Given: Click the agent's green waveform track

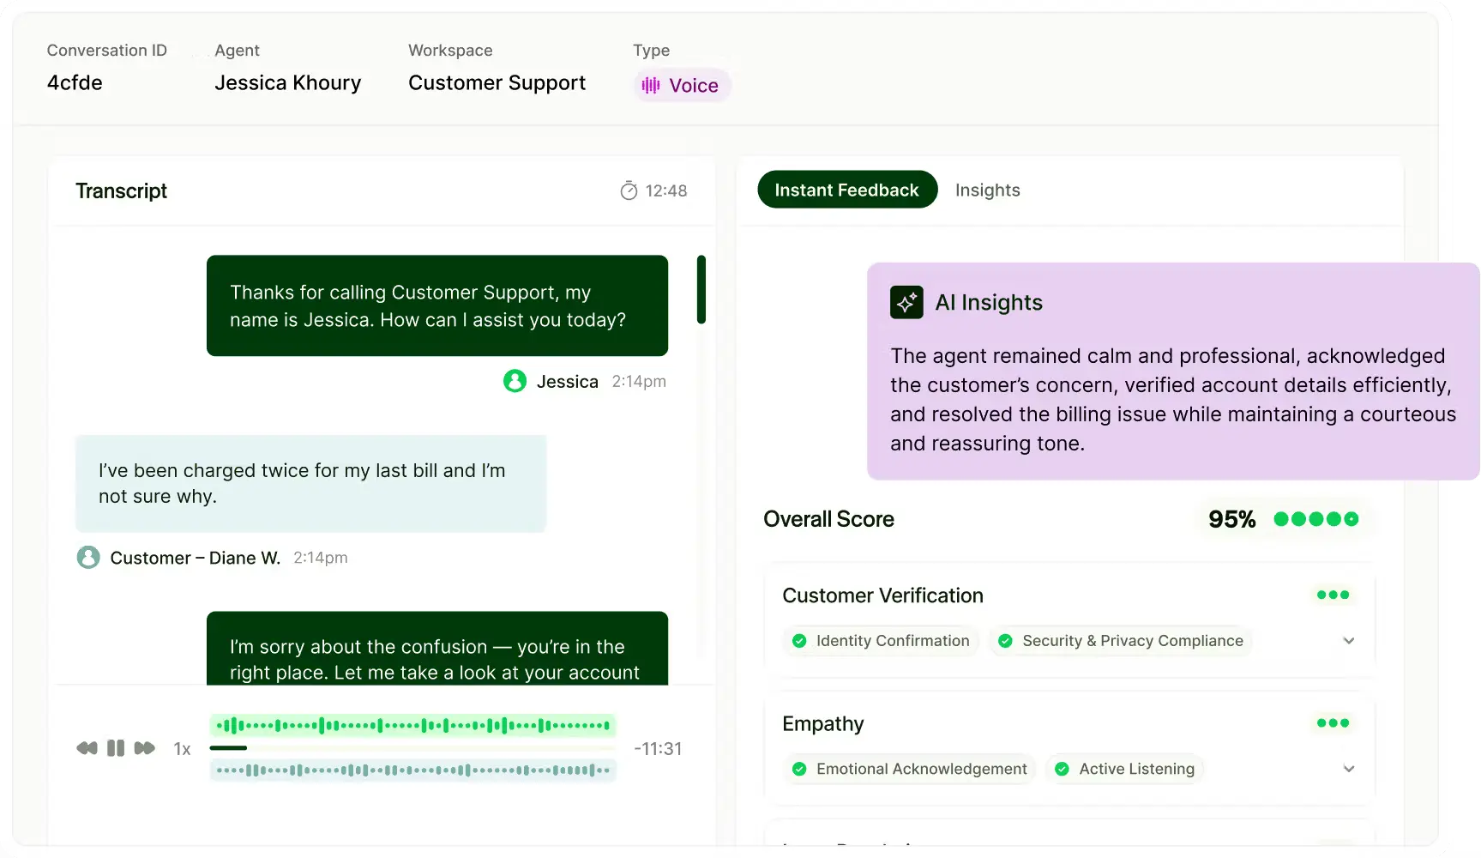Looking at the screenshot, I should coord(412,726).
